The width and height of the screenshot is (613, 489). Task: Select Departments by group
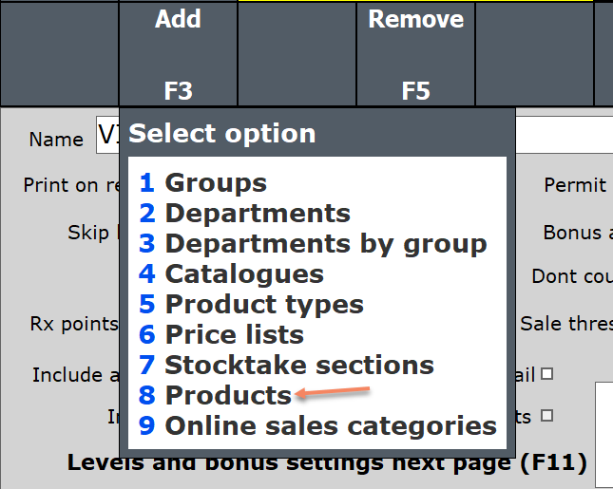click(x=313, y=244)
